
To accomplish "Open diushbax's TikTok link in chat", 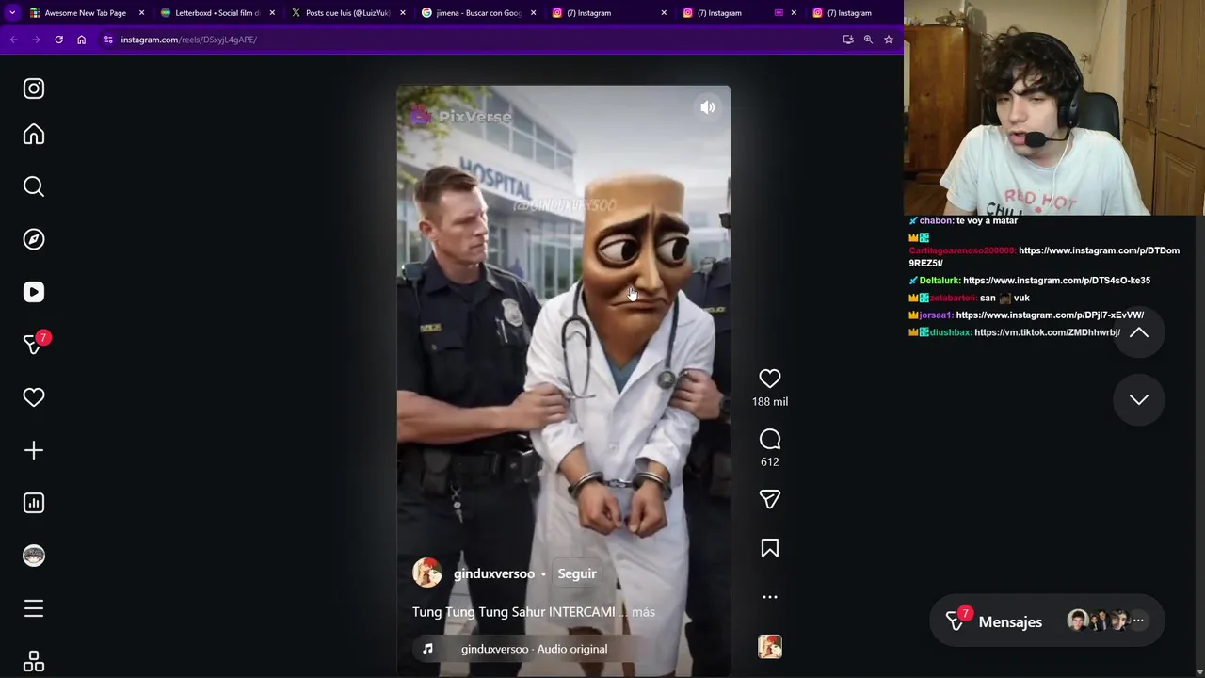I will pyautogui.click(x=1047, y=332).
